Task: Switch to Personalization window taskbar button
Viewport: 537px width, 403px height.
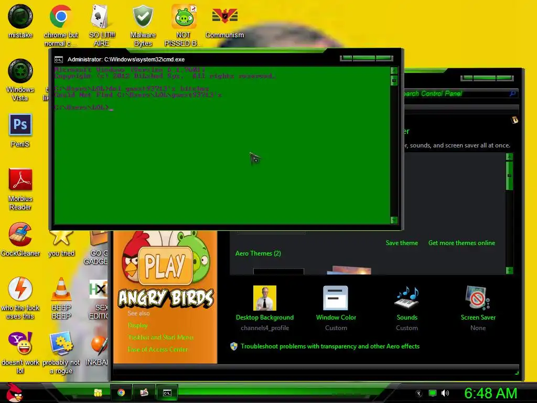Action: 144,393
